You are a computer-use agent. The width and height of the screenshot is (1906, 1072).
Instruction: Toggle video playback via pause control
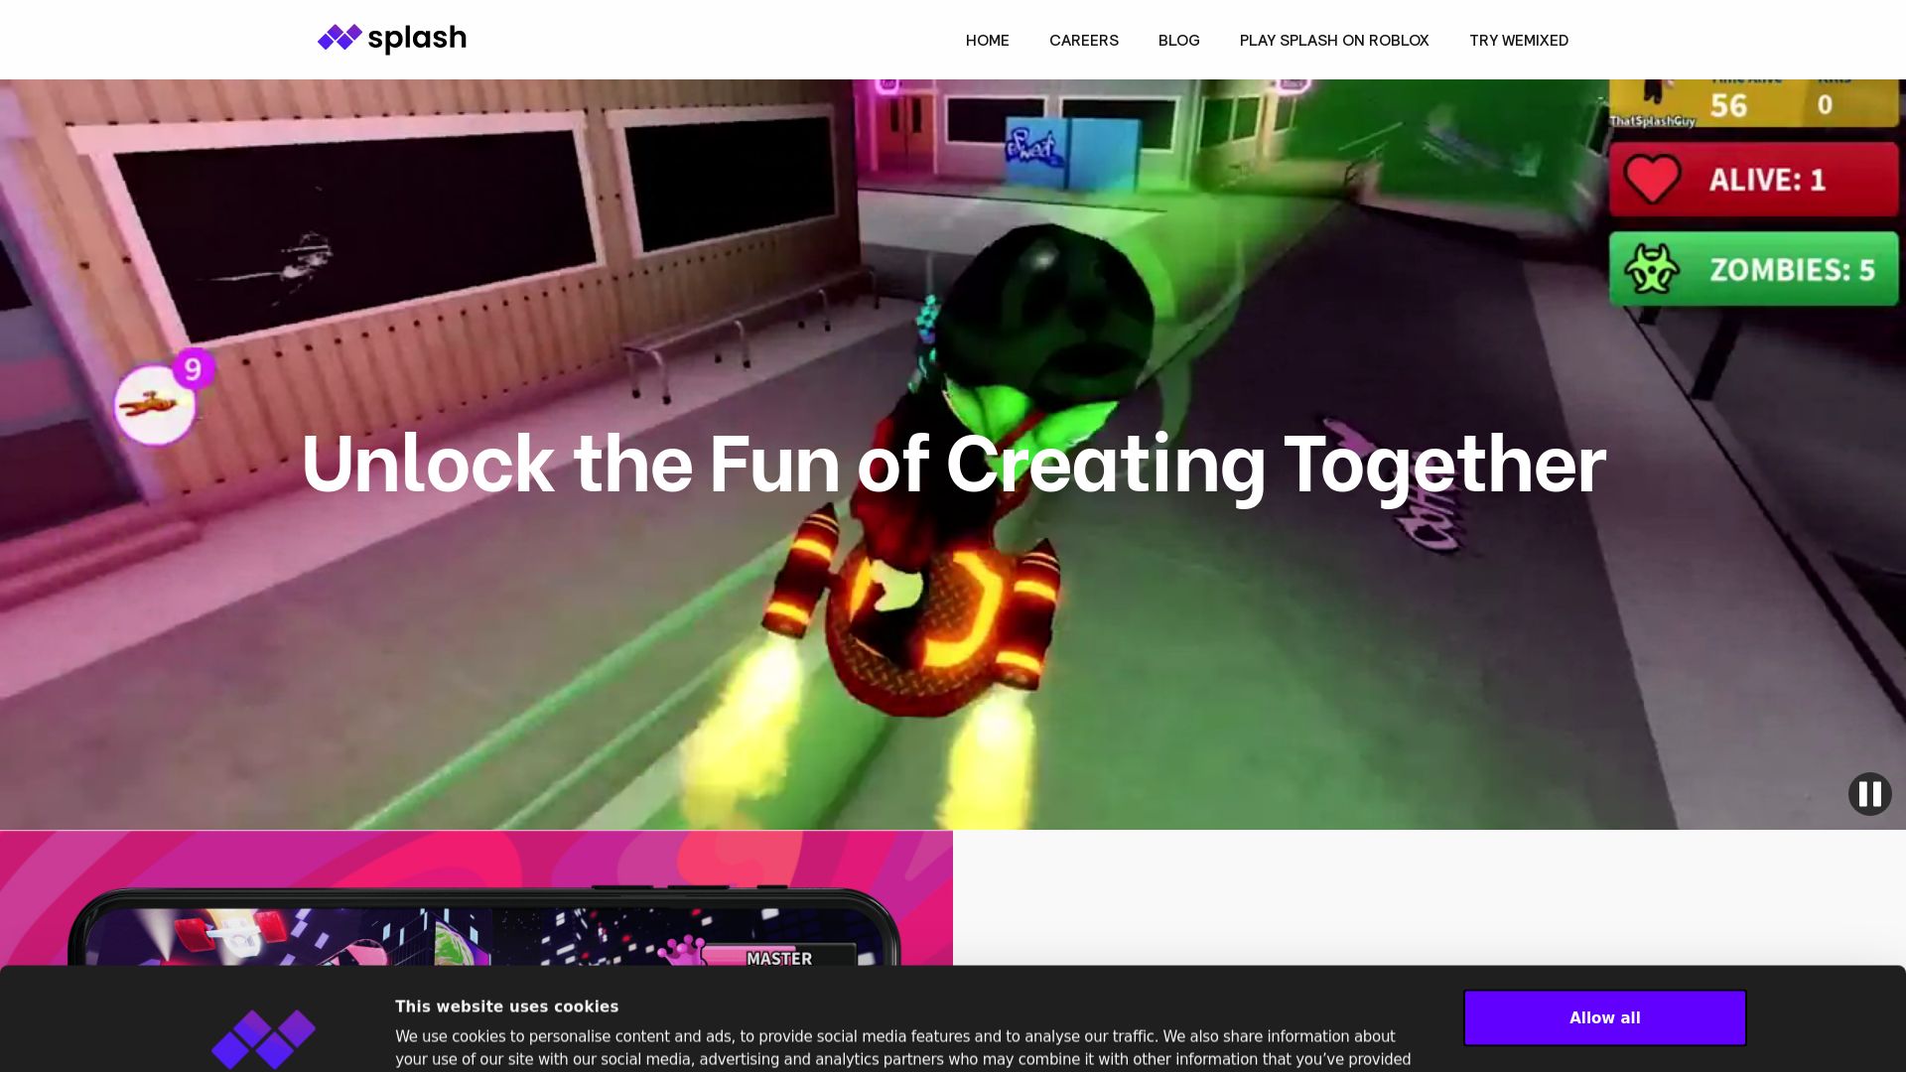pos(1870,794)
